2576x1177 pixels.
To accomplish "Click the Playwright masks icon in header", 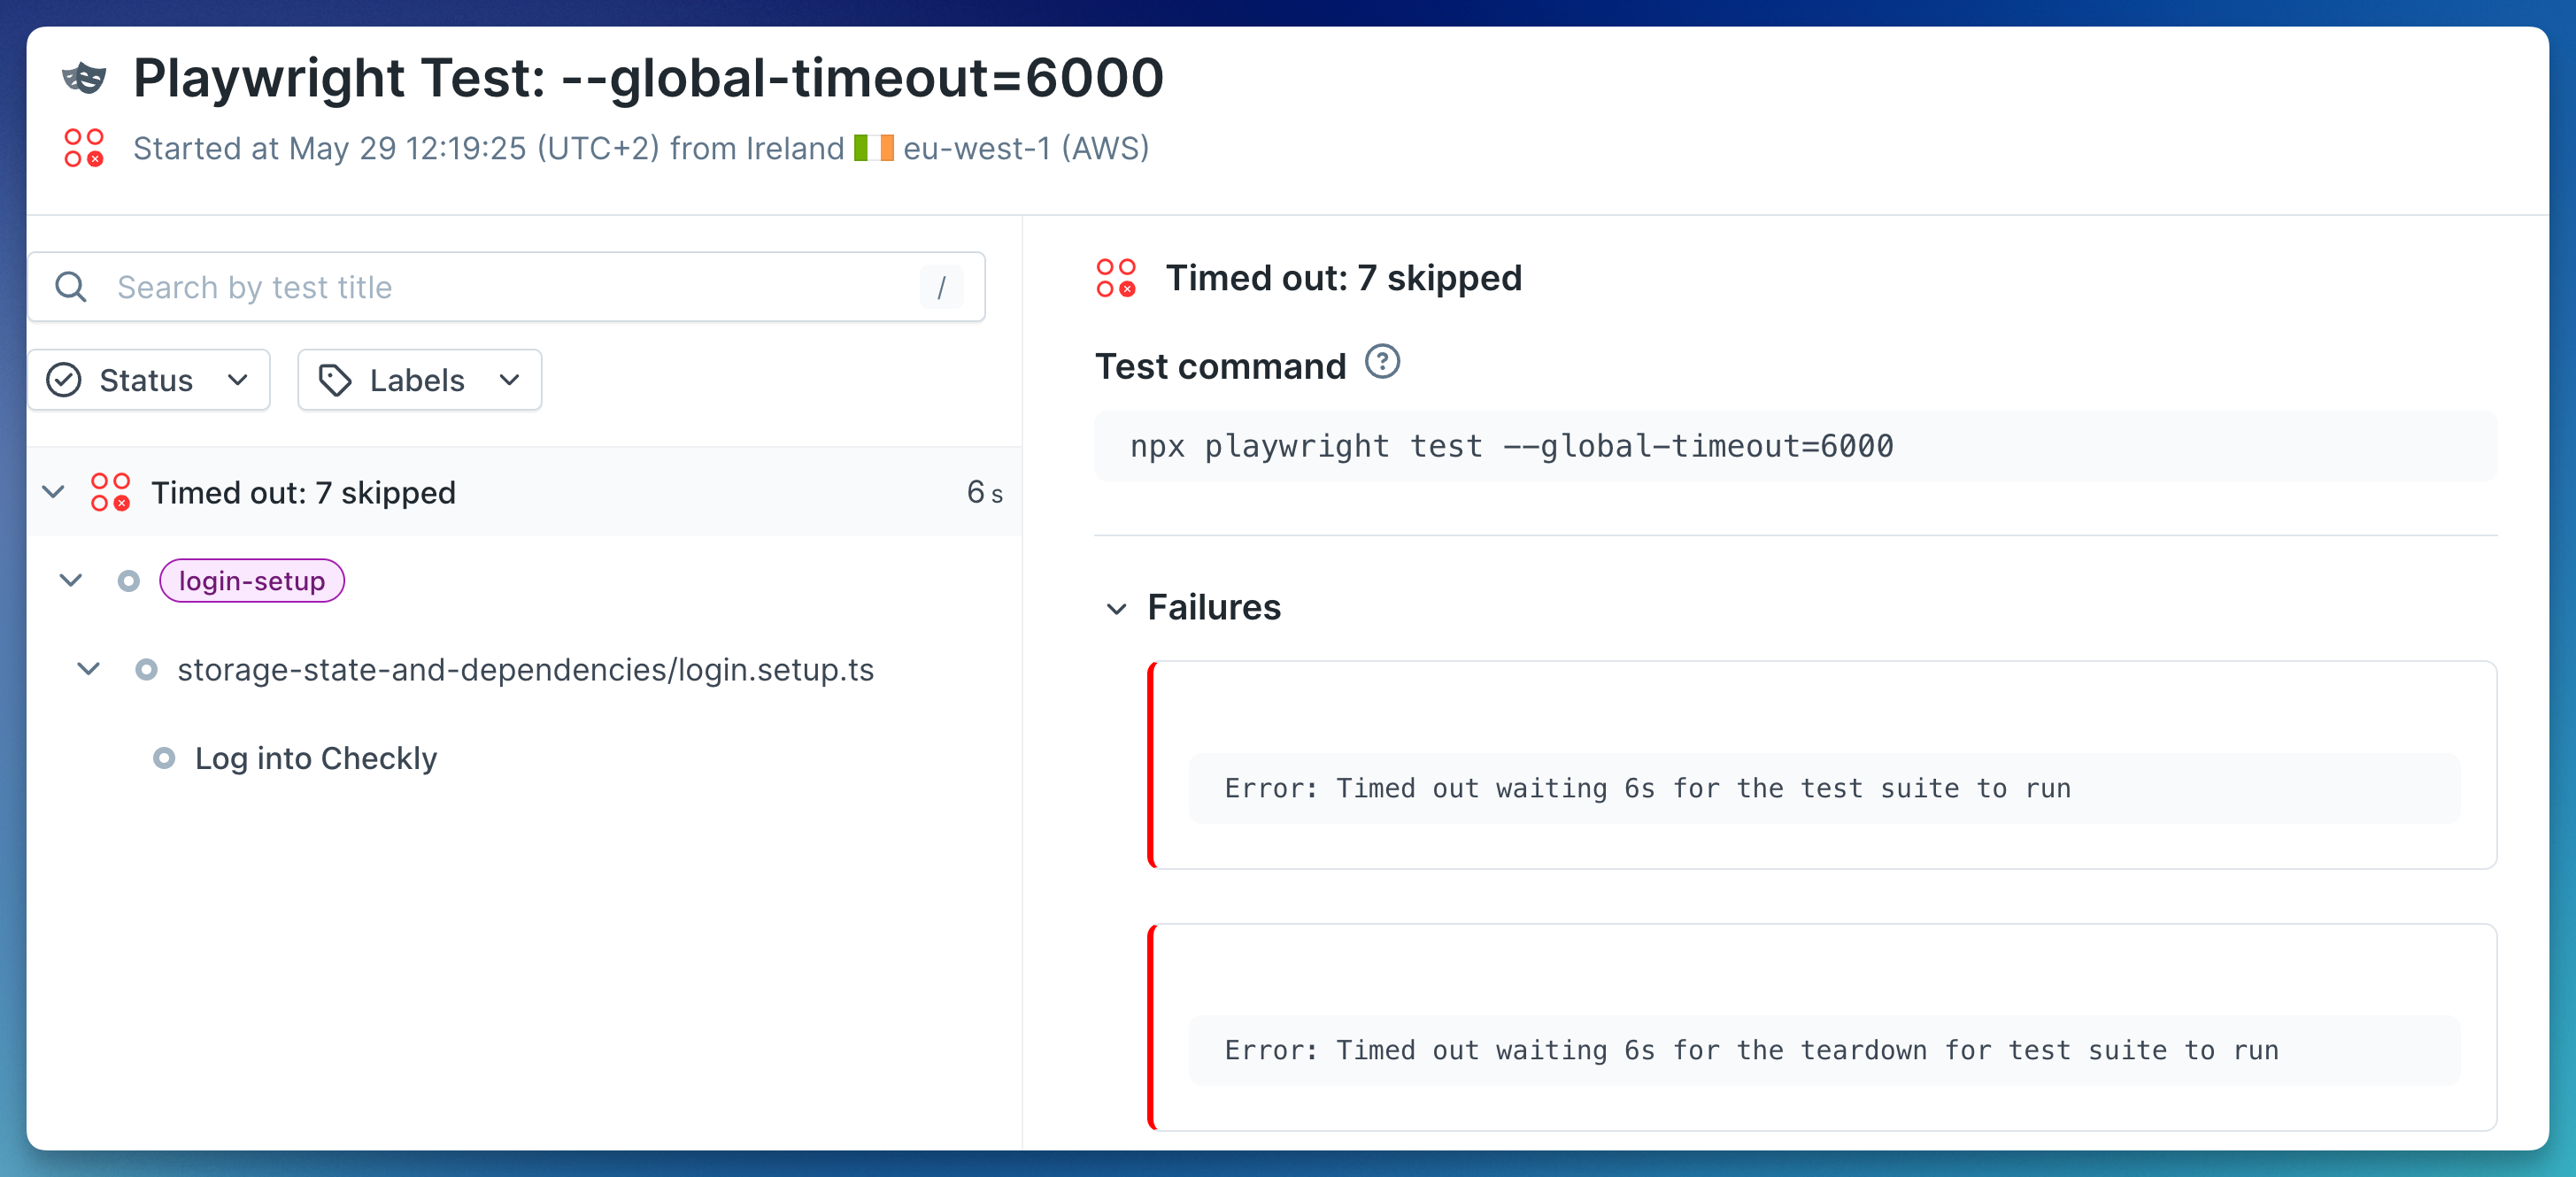I will click(84, 77).
